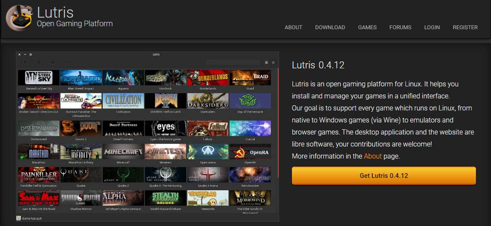Click the stop icon in Lutris toolbar
This screenshot has height=226, width=491.
[x=39, y=63]
